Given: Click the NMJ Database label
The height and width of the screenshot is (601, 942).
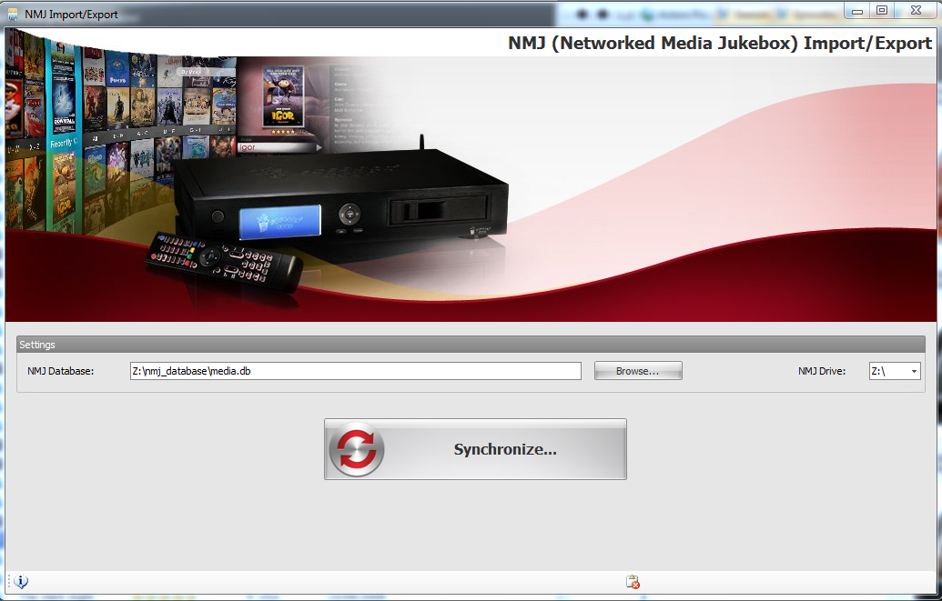Looking at the screenshot, I should (x=61, y=371).
